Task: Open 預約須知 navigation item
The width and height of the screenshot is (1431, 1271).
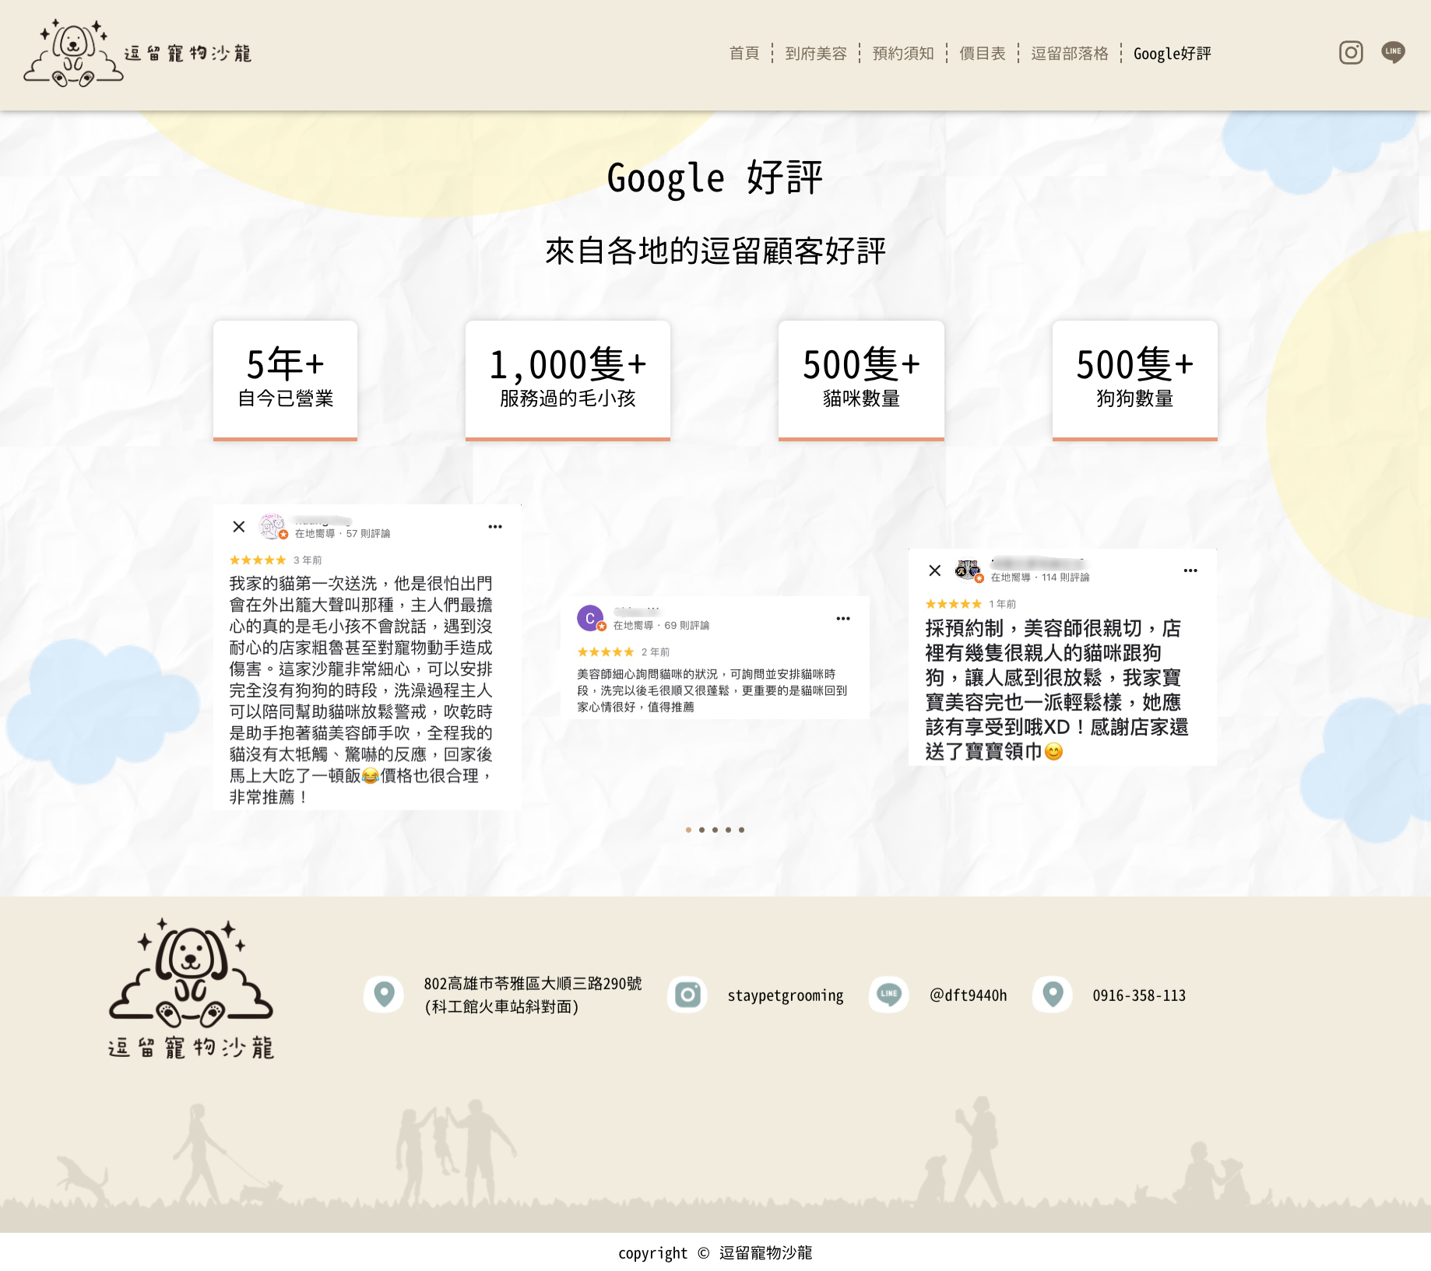Action: (902, 54)
